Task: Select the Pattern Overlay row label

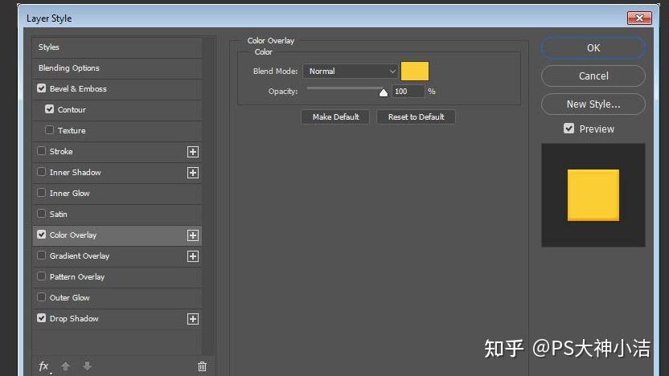Action: [x=77, y=276]
